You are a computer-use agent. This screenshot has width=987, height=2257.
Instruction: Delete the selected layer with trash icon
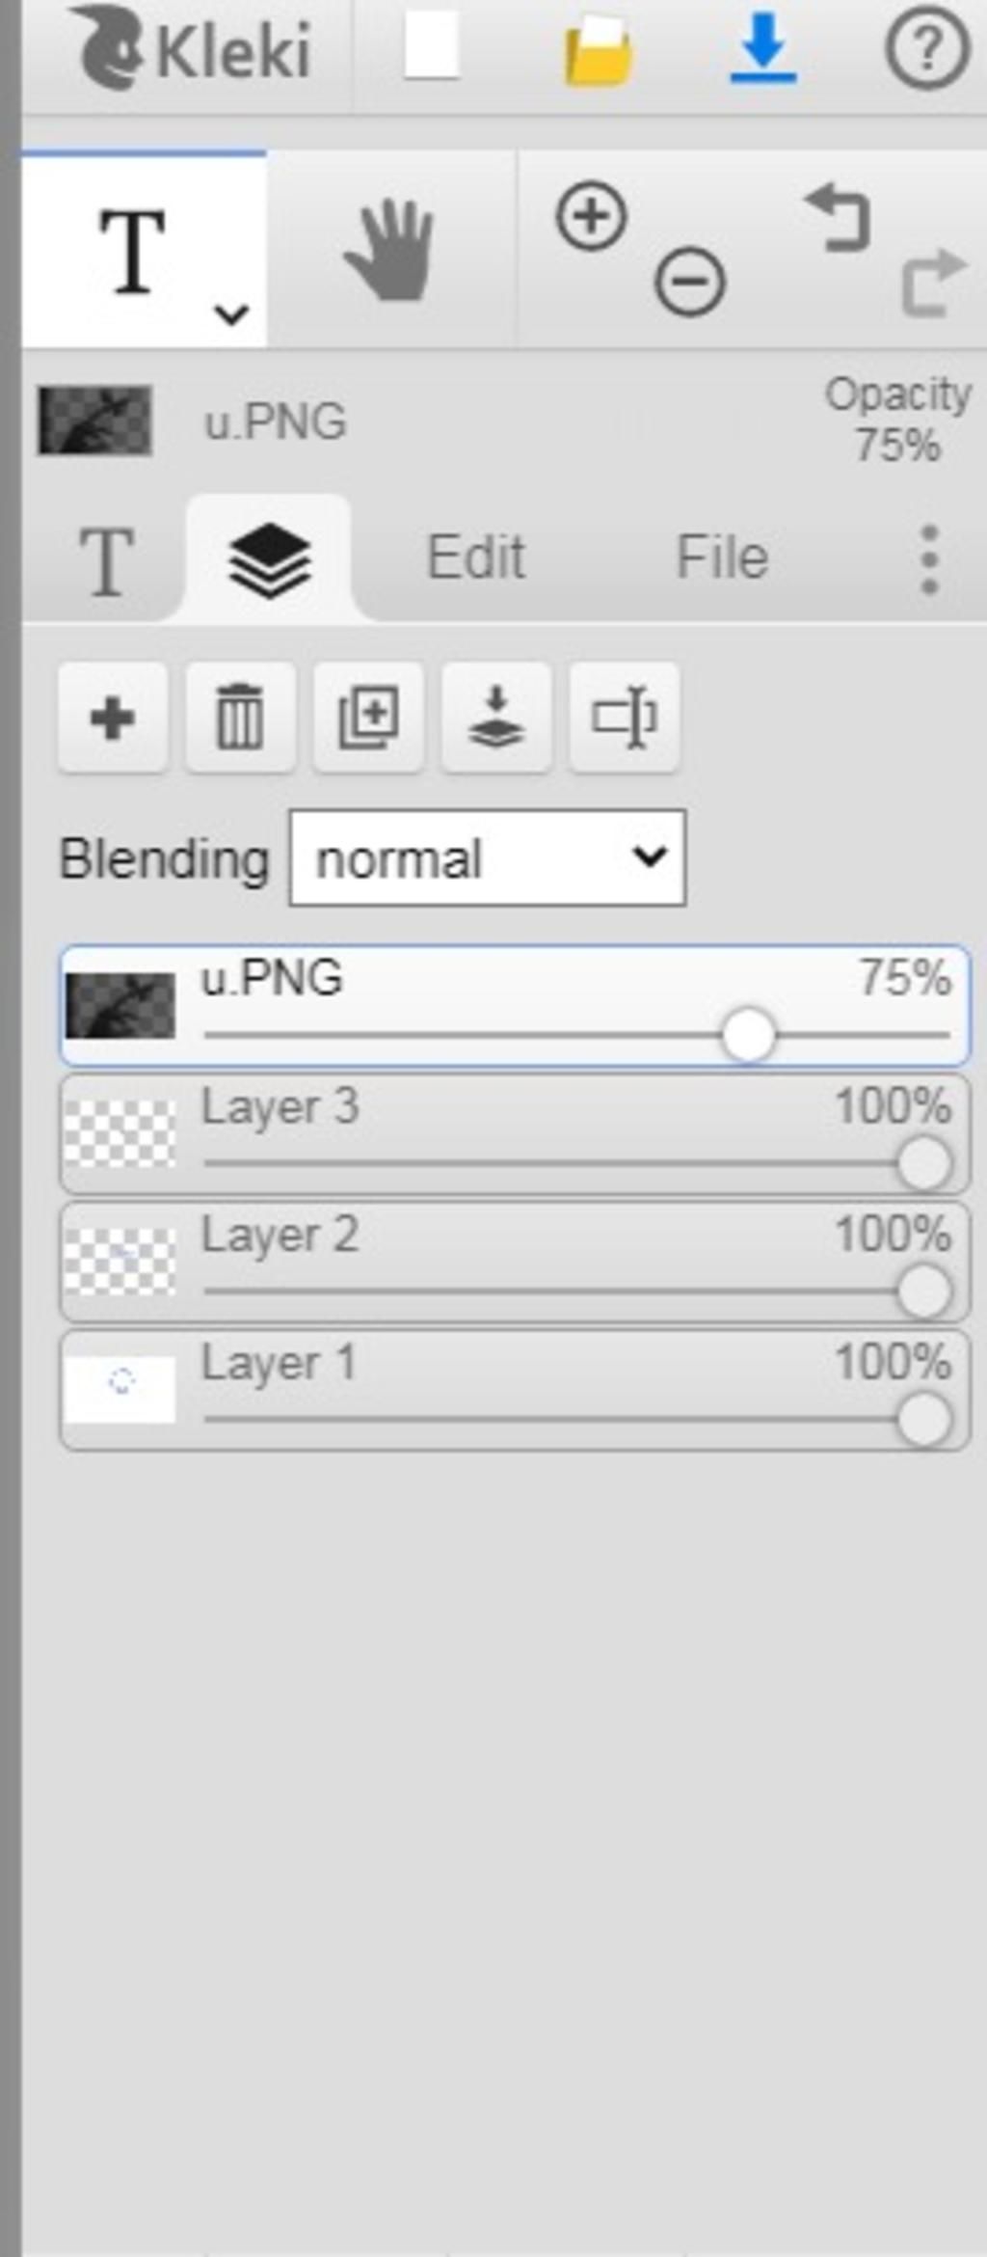(240, 718)
